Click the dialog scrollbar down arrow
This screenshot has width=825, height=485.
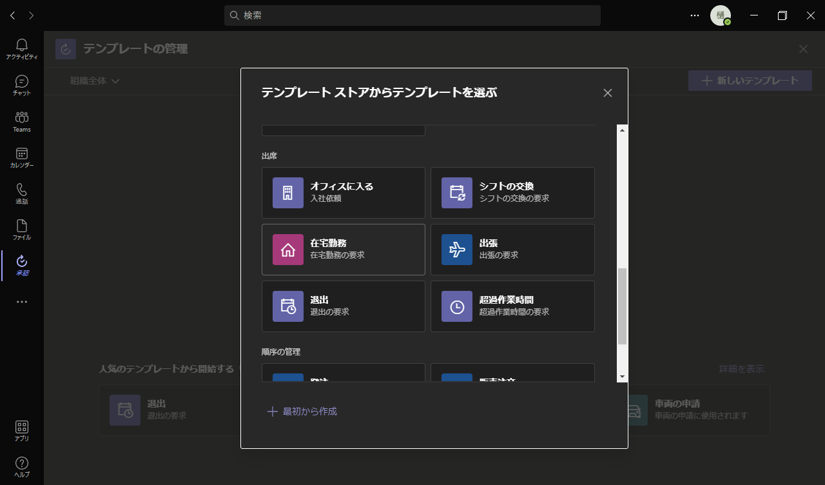(x=622, y=377)
